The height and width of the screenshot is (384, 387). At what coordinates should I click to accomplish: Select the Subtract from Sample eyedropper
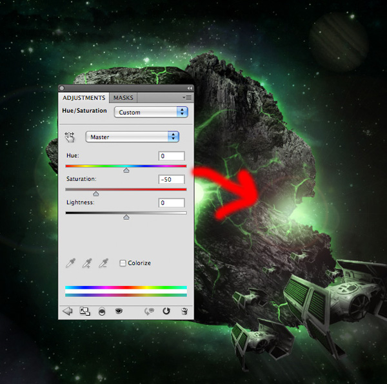pyautogui.click(x=103, y=263)
